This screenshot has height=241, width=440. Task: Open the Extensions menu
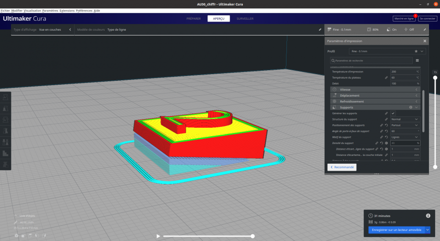(67, 11)
